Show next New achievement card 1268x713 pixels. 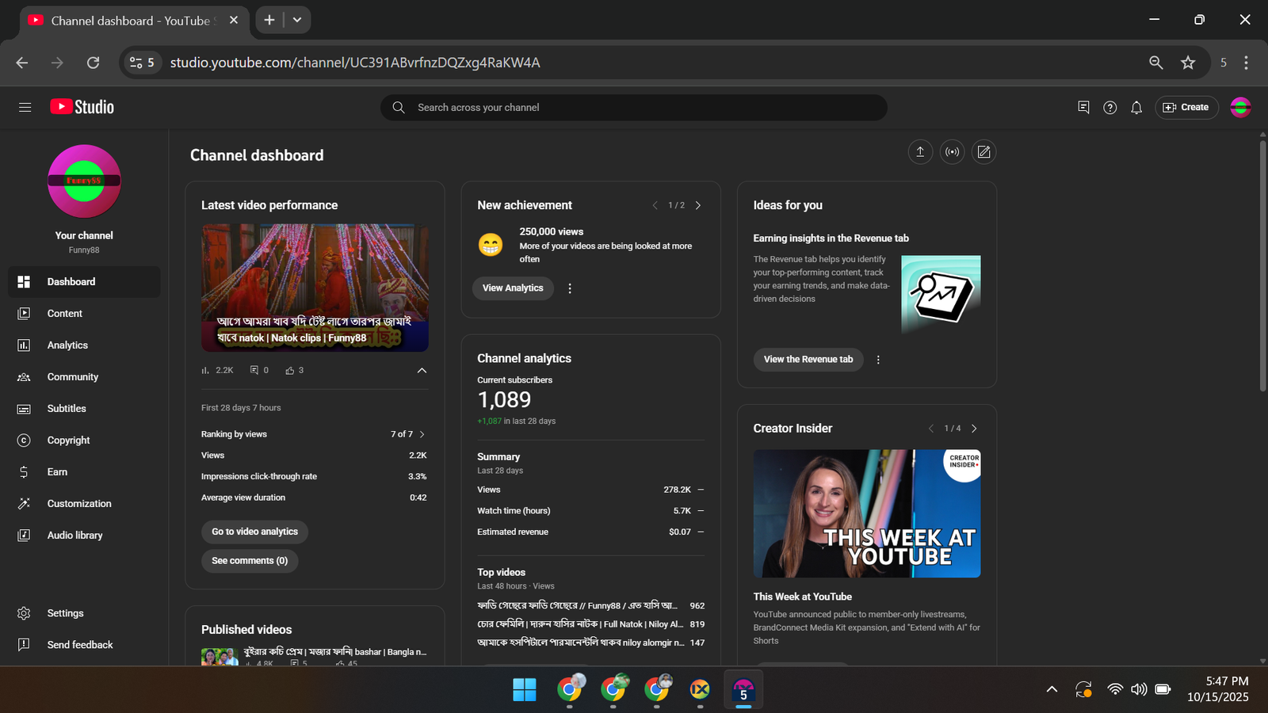tap(698, 205)
